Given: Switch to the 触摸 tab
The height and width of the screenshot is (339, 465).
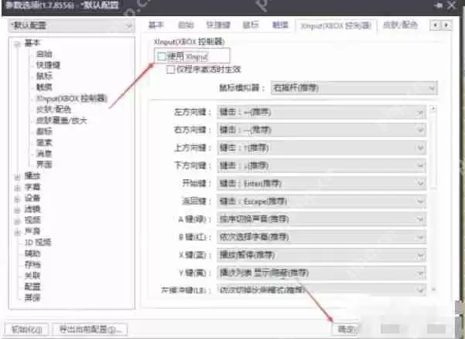Looking at the screenshot, I should pyautogui.click(x=280, y=25).
